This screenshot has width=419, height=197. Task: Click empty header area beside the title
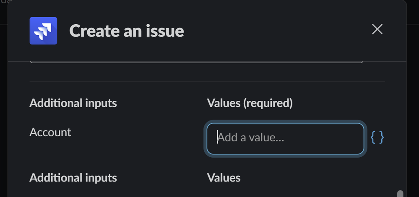(275, 31)
